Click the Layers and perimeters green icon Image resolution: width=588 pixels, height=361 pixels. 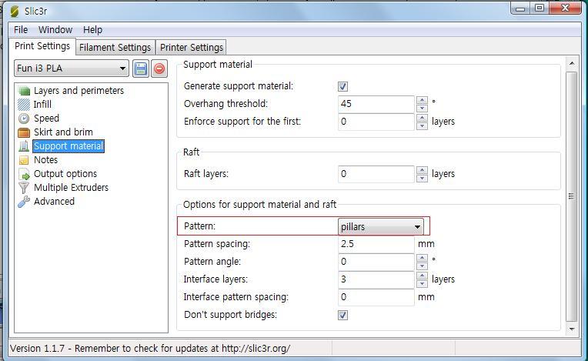pyautogui.click(x=24, y=91)
